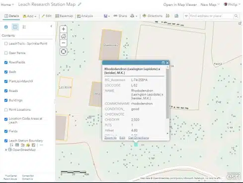Uncheck RowsFields layer
Image resolution: width=243 pixels, height=183 pixels.
coord(6,62)
